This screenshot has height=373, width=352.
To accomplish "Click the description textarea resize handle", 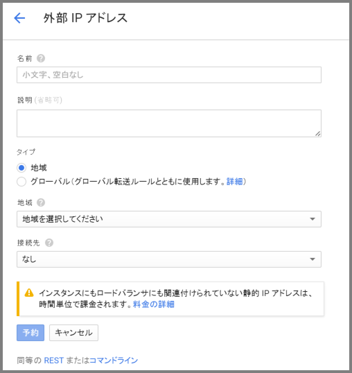I will 318,134.
